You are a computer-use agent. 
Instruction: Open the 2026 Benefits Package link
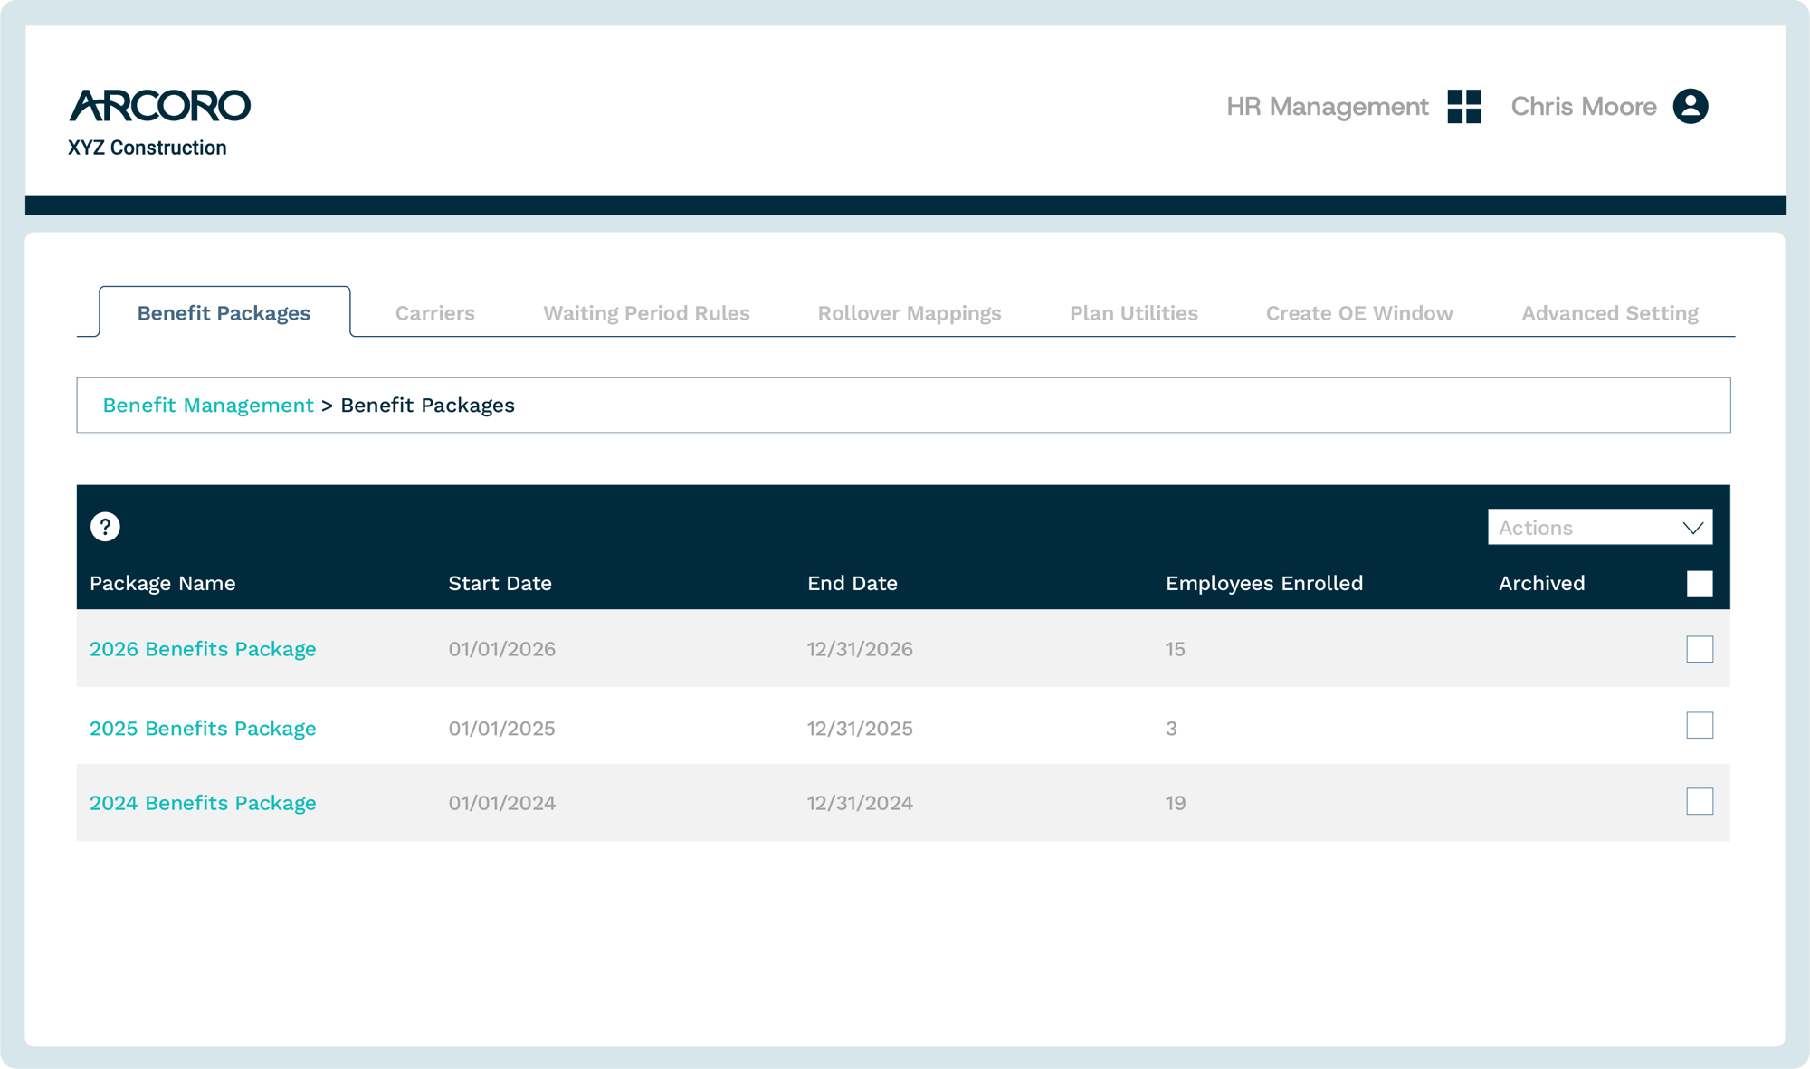203,649
